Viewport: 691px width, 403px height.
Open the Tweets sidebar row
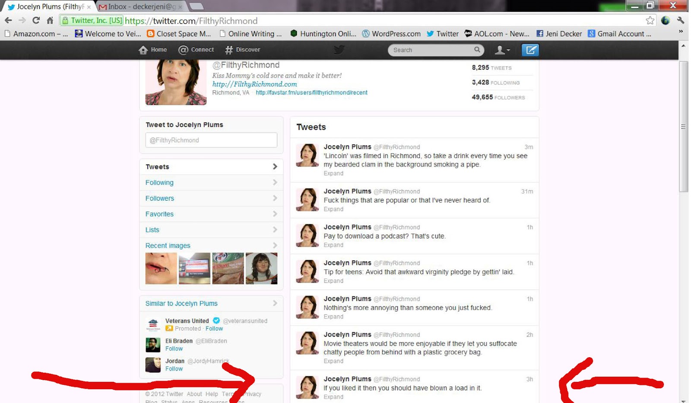point(211,167)
